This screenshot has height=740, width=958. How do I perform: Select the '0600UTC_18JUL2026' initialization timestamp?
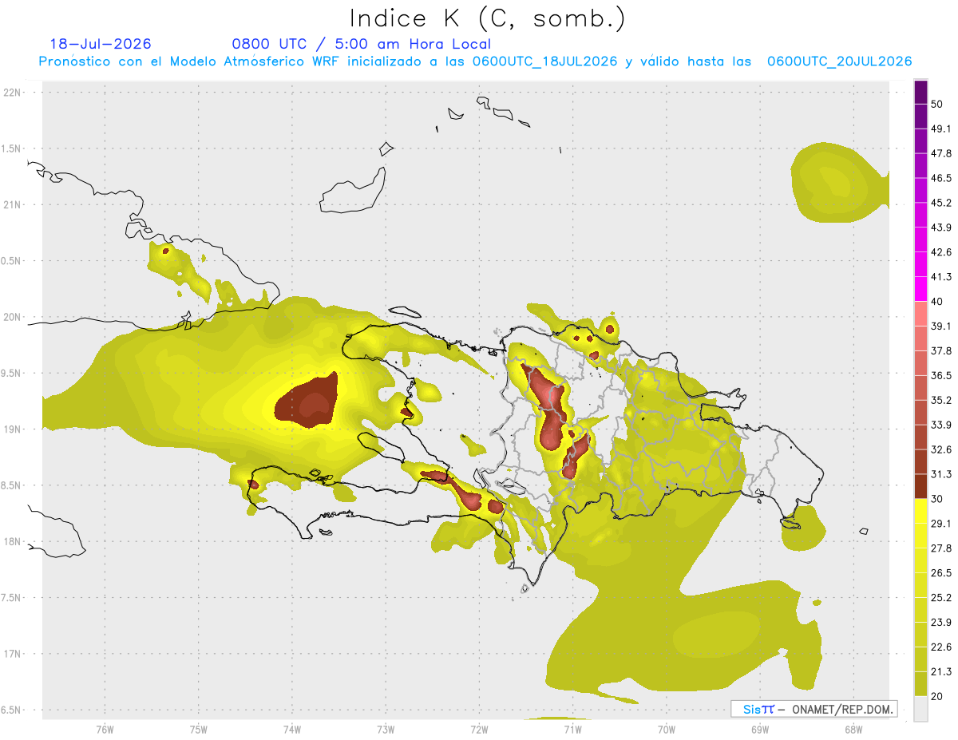(x=544, y=61)
